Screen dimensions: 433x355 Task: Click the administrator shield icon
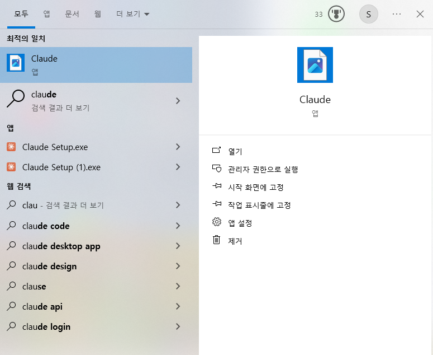pos(217,168)
